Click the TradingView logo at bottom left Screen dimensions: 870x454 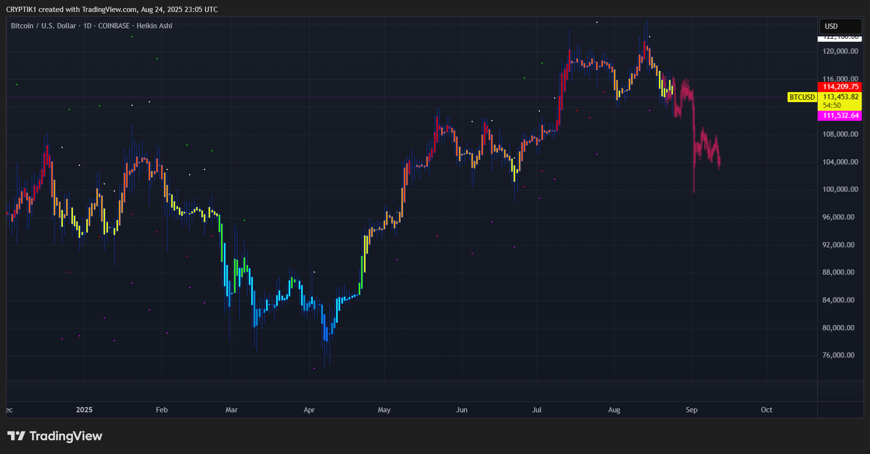click(55, 436)
